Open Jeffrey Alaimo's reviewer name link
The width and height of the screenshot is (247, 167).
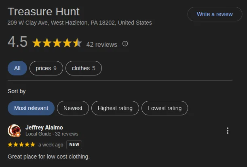point(44,127)
